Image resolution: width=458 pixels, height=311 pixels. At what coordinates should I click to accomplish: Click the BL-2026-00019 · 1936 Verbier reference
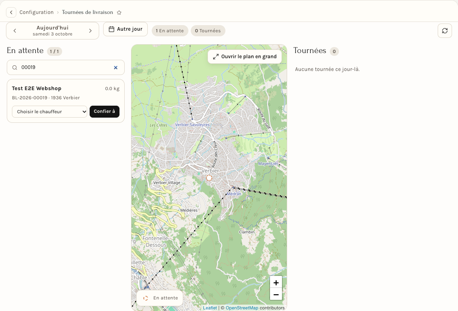click(x=46, y=98)
